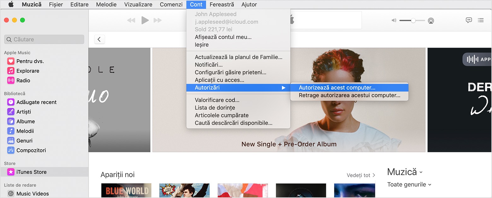Open the Apple menu logo
Image resolution: width=492 pixels, height=198 pixels.
(x=11, y=4)
